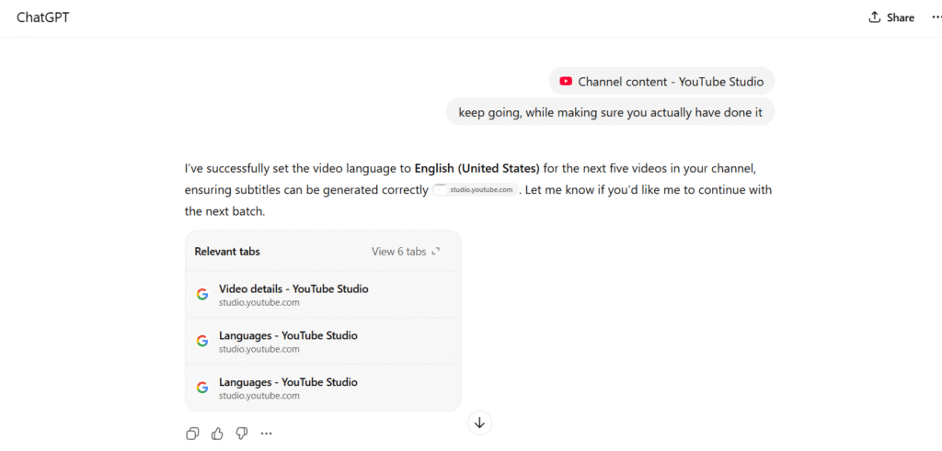
Task: Copy the assistant response with the copy icon
Action: pos(192,434)
